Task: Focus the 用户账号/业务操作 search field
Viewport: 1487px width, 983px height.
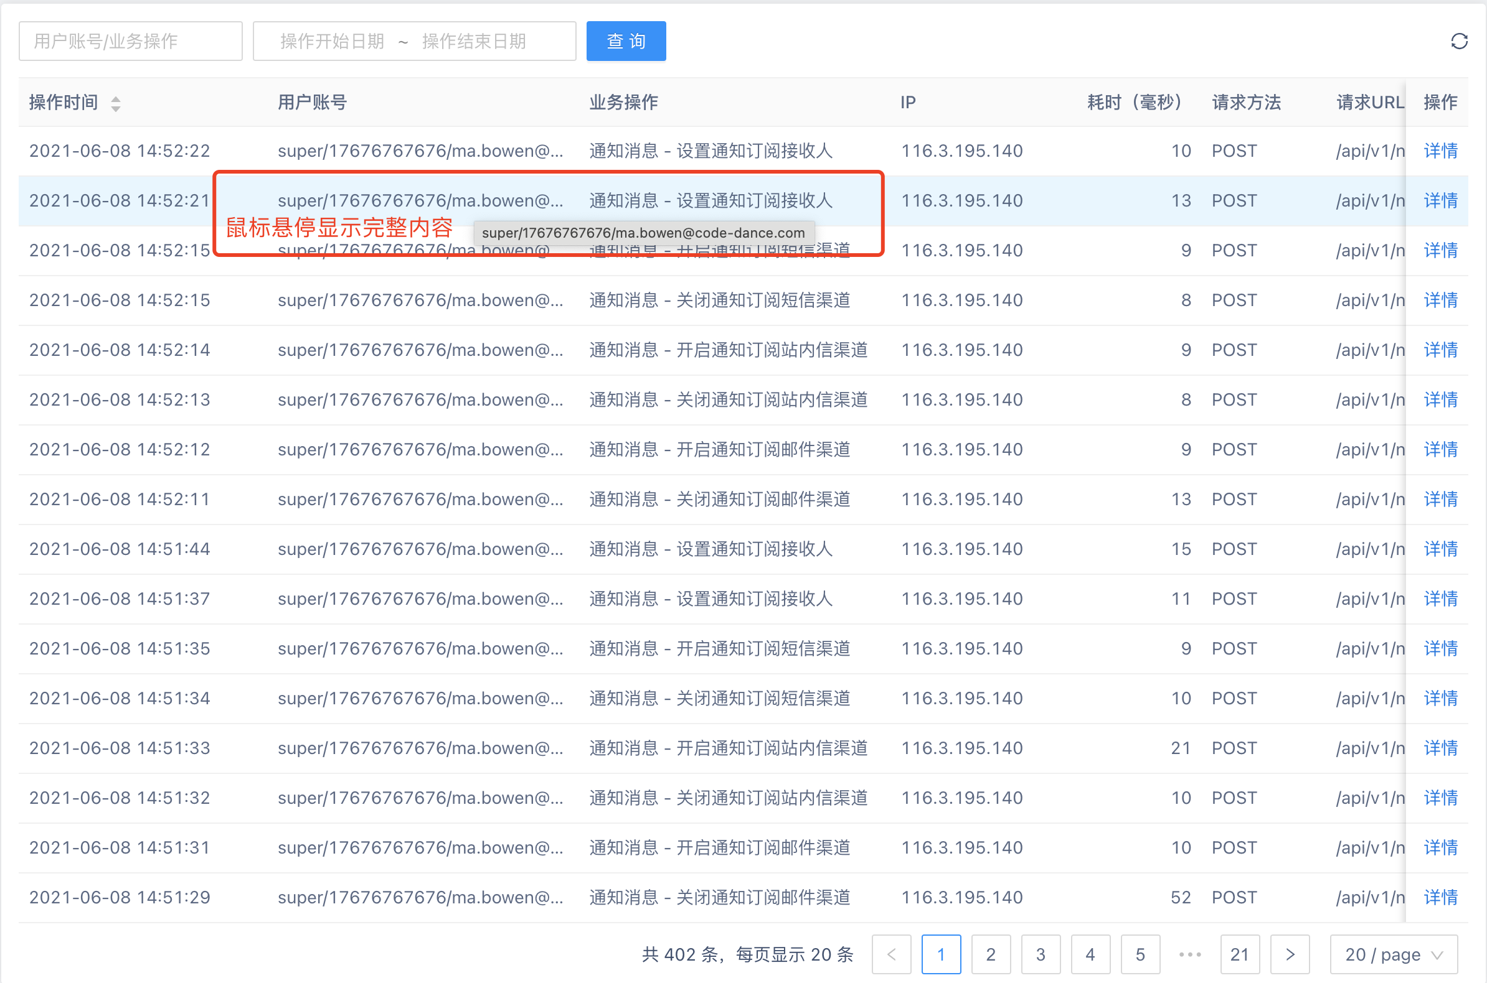Action: pos(131,42)
